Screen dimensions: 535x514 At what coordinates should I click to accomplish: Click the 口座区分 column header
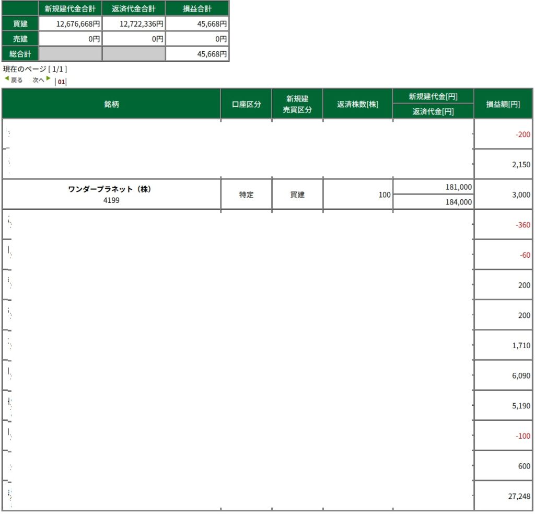point(246,104)
